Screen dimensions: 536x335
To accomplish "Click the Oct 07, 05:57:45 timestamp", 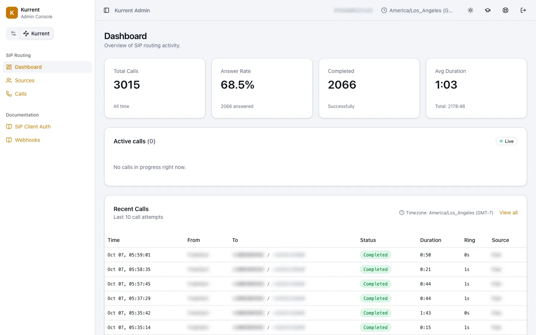I will point(129,284).
